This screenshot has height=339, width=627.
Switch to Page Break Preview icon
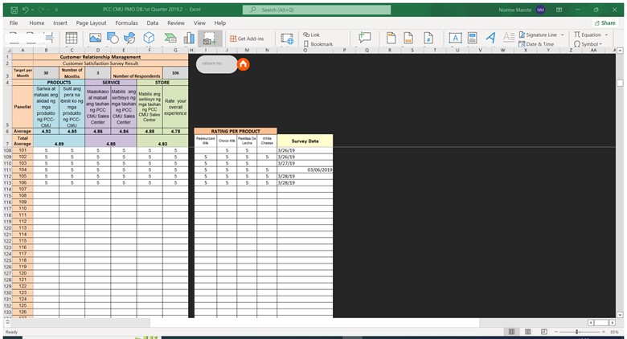click(x=544, y=332)
